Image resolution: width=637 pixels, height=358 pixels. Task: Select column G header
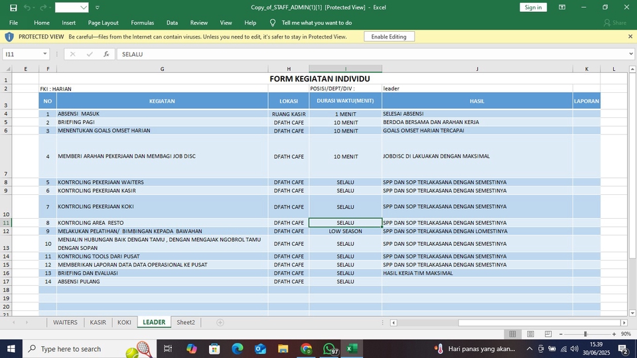[x=162, y=69]
